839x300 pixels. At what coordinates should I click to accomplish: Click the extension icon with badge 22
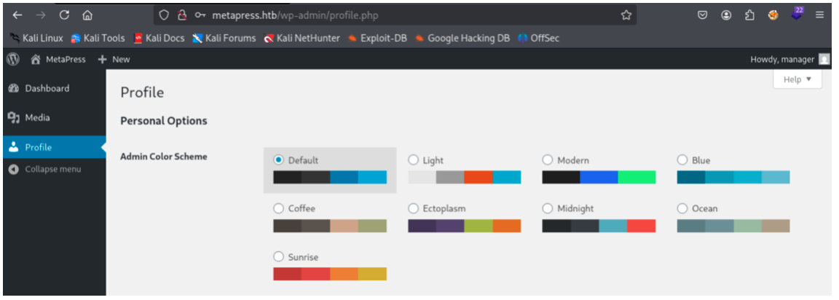797,15
